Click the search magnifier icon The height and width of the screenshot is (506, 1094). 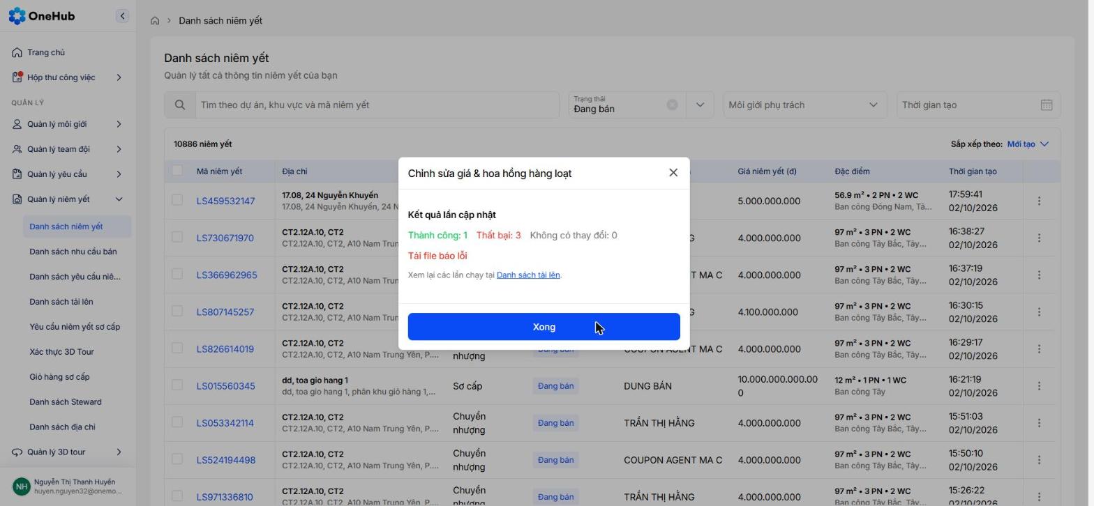(180, 105)
